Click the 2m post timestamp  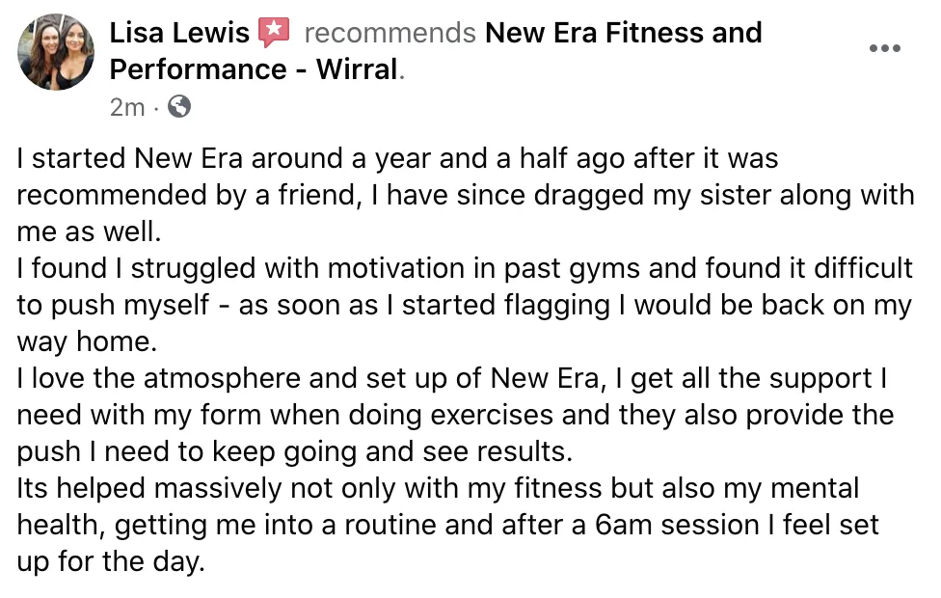127,107
